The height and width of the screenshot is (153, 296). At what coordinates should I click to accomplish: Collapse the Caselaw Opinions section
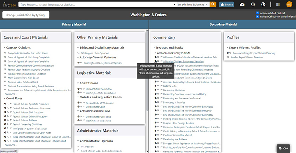5,48
